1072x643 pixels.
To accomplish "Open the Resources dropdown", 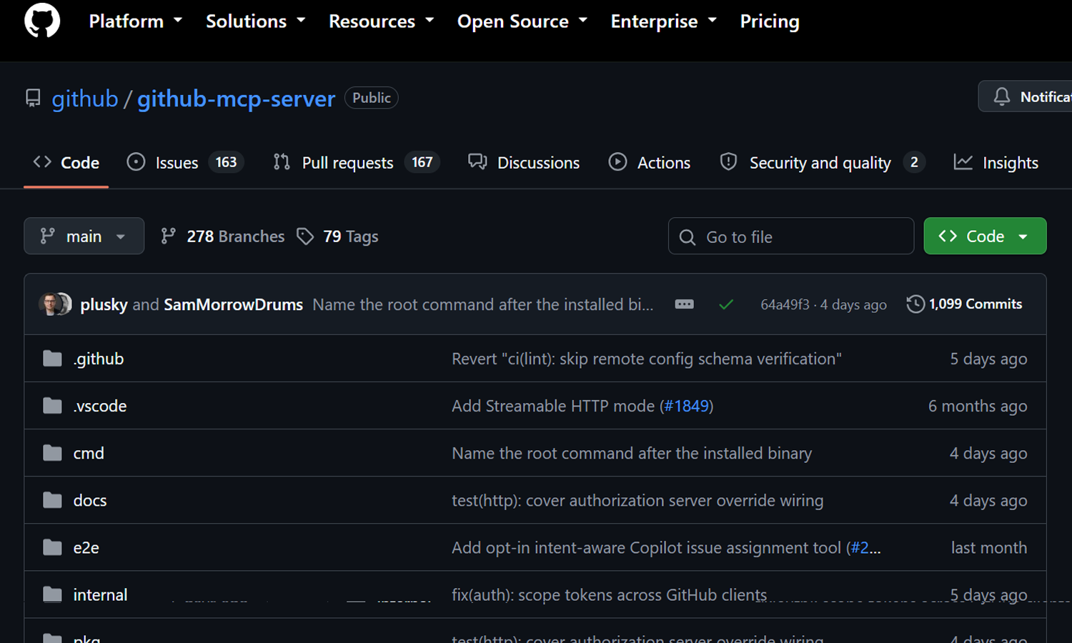I will pyautogui.click(x=381, y=21).
